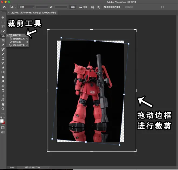The width and height of the screenshot is (178, 170).
Task: Click the 拉直 straighten button
Action: coord(83,7)
